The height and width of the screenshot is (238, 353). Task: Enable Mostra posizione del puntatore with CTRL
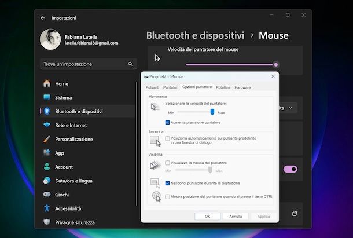pyautogui.click(x=167, y=197)
